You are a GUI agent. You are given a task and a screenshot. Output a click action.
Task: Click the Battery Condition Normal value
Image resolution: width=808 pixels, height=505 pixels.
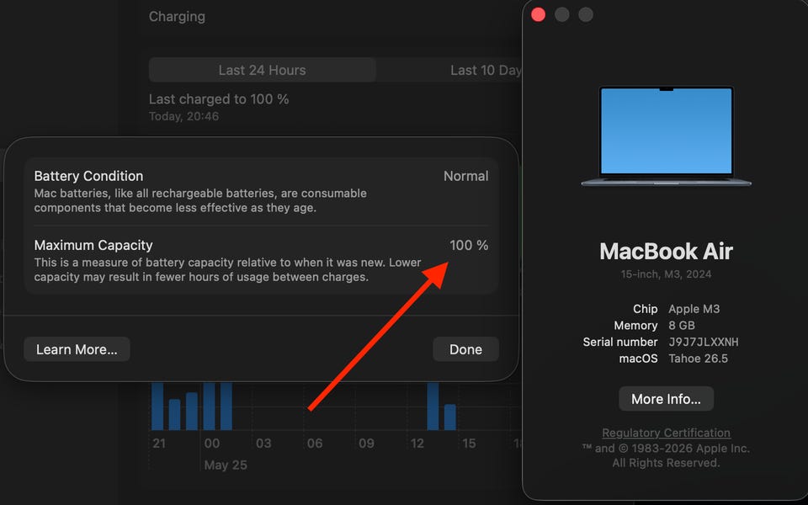[x=465, y=176]
